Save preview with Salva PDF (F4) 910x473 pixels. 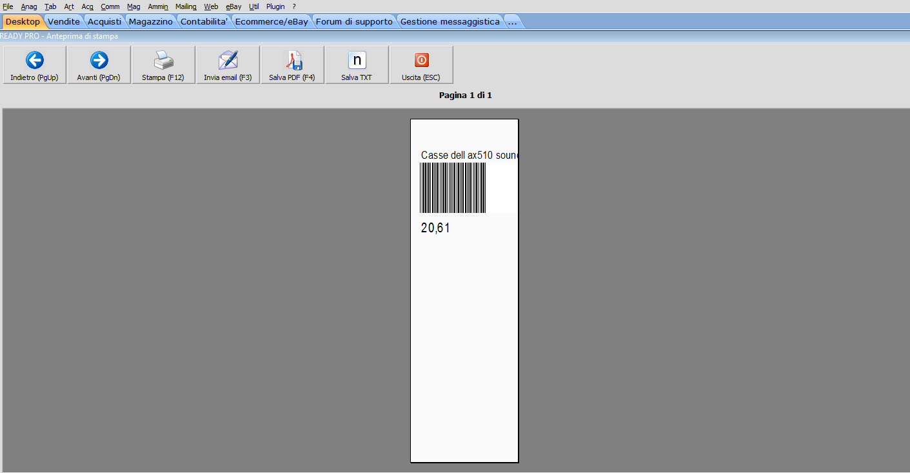pyautogui.click(x=293, y=65)
